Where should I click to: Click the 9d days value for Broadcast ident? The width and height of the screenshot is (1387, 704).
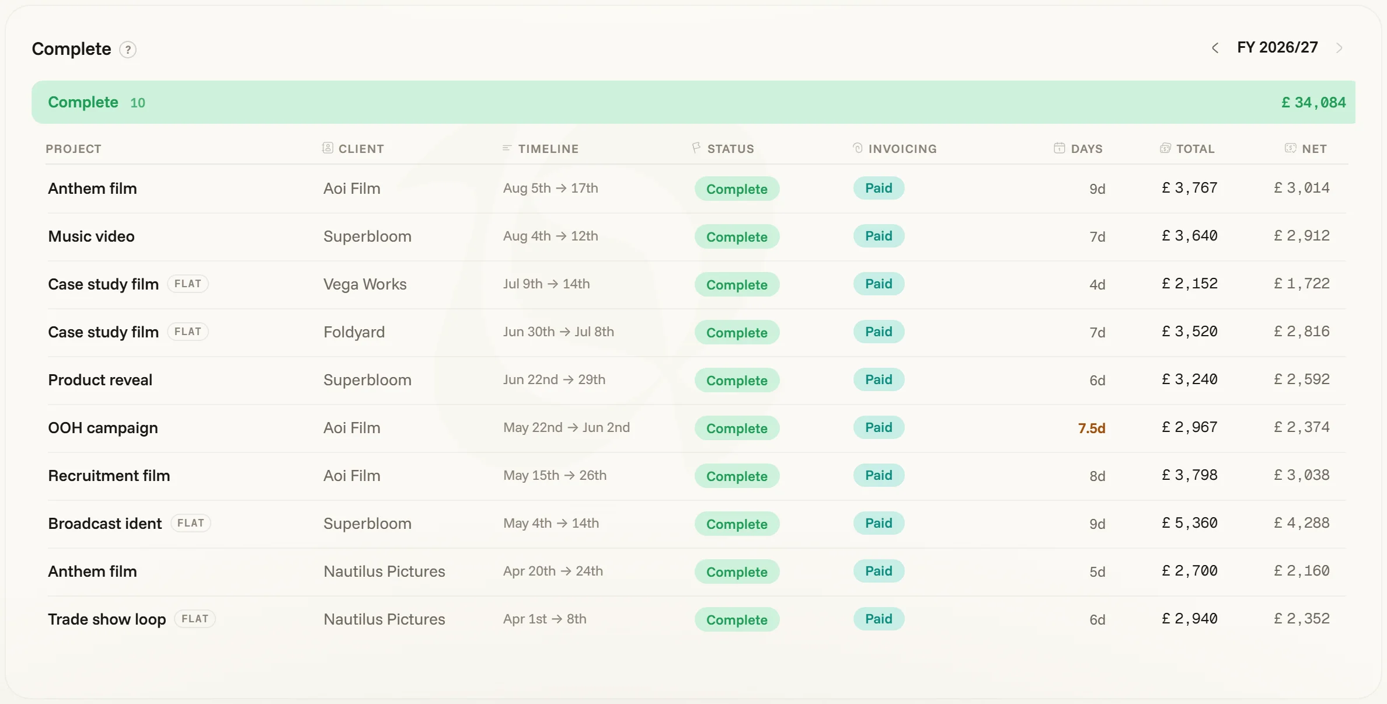pyautogui.click(x=1097, y=524)
